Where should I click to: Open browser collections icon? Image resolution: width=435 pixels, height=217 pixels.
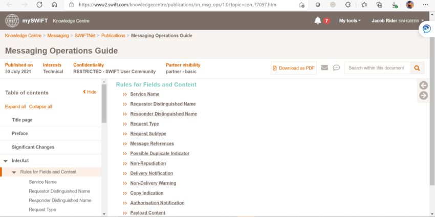tap(379, 5)
